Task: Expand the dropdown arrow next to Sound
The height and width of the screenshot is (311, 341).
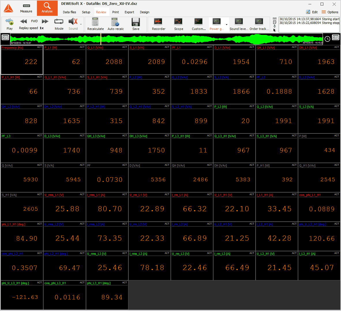Action: pyautogui.click(x=81, y=24)
